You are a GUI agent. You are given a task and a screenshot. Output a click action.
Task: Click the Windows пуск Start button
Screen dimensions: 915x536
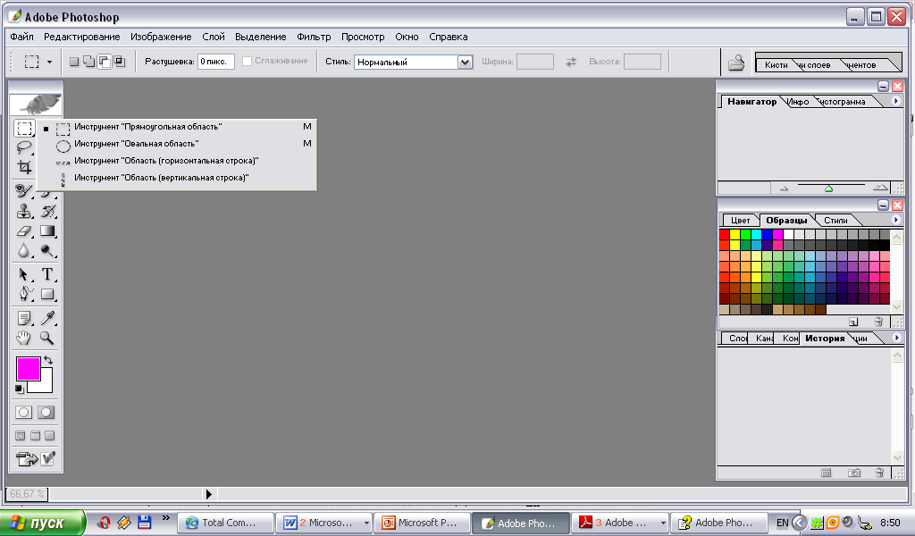(x=43, y=523)
